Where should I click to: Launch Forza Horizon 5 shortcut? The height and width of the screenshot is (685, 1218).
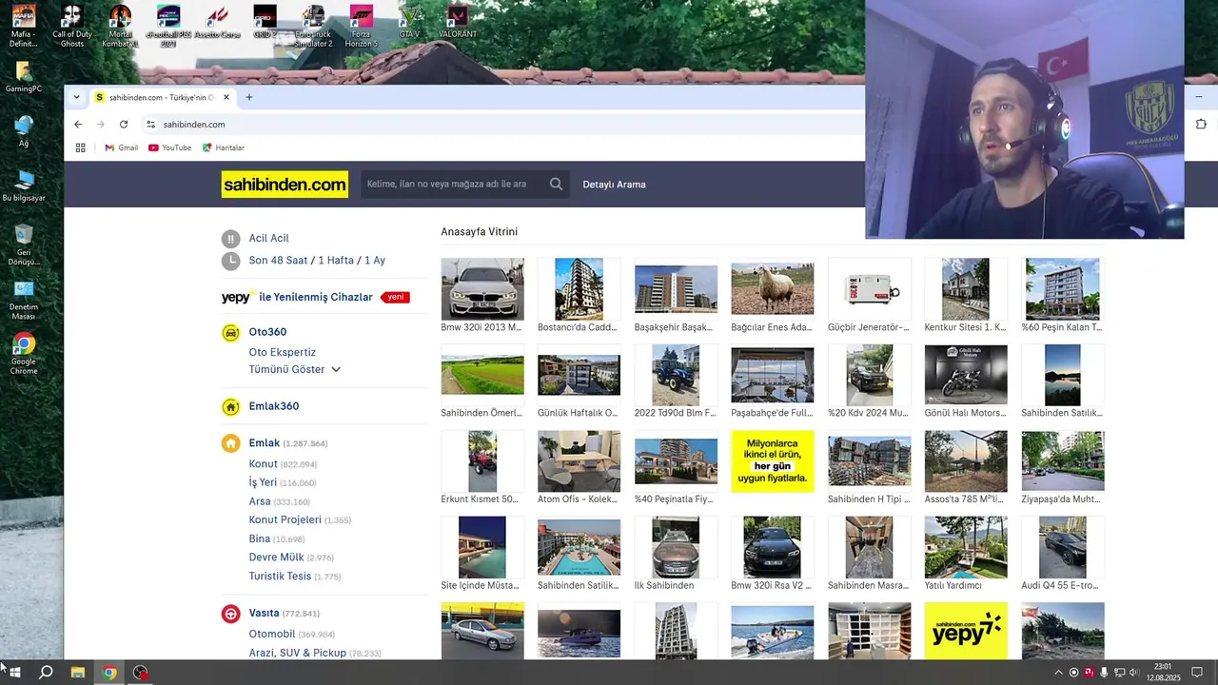[x=361, y=25]
